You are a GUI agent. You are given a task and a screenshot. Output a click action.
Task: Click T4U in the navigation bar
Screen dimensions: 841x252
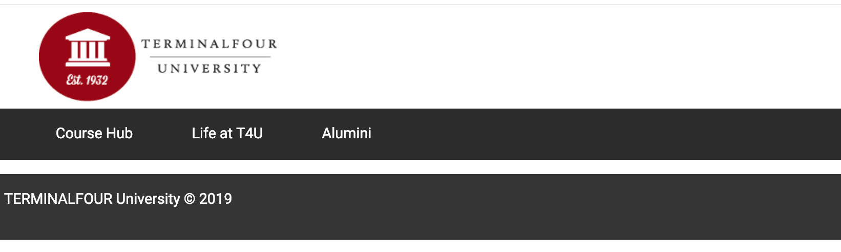pyautogui.click(x=249, y=133)
